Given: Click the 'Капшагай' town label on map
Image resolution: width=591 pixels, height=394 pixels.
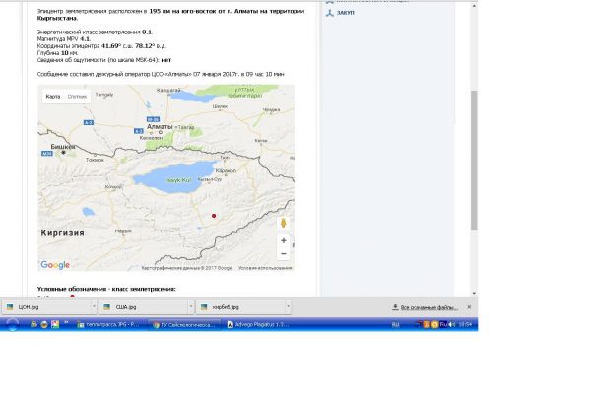Looking at the screenshot, I should [x=168, y=90].
